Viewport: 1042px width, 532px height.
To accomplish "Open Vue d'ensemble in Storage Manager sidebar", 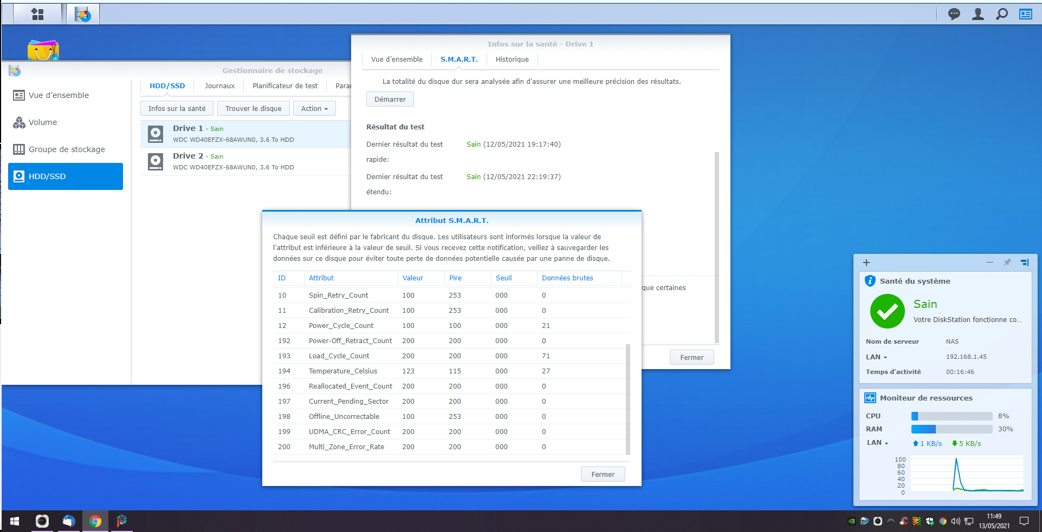I will click(x=66, y=95).
